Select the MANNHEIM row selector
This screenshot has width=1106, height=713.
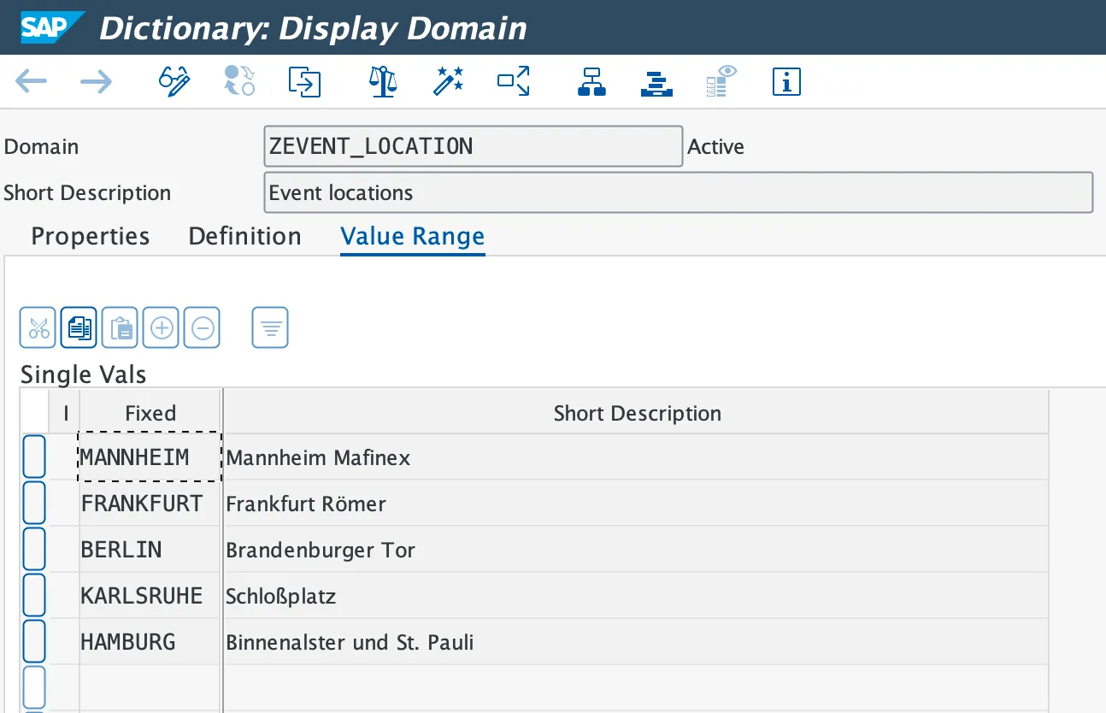(x=34, y=457)
